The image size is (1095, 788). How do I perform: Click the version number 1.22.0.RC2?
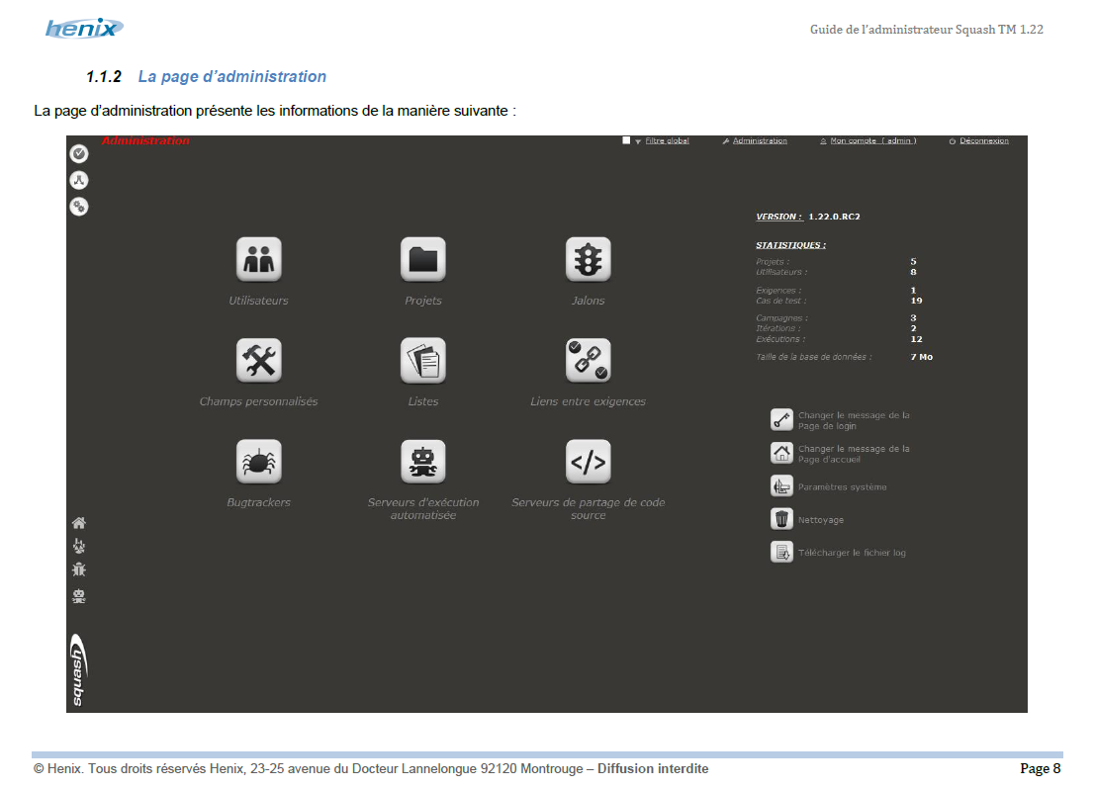coord(834,218)
